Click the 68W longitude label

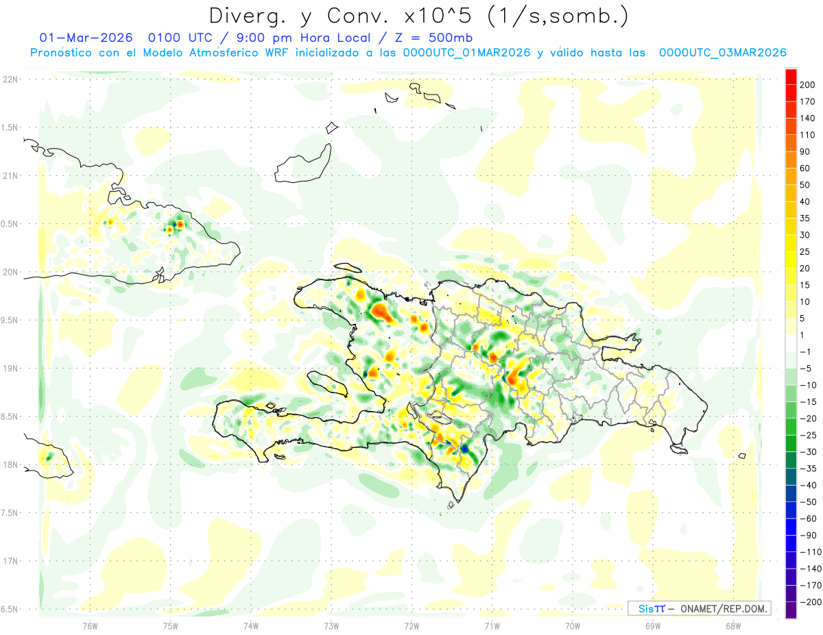point(733,625)
